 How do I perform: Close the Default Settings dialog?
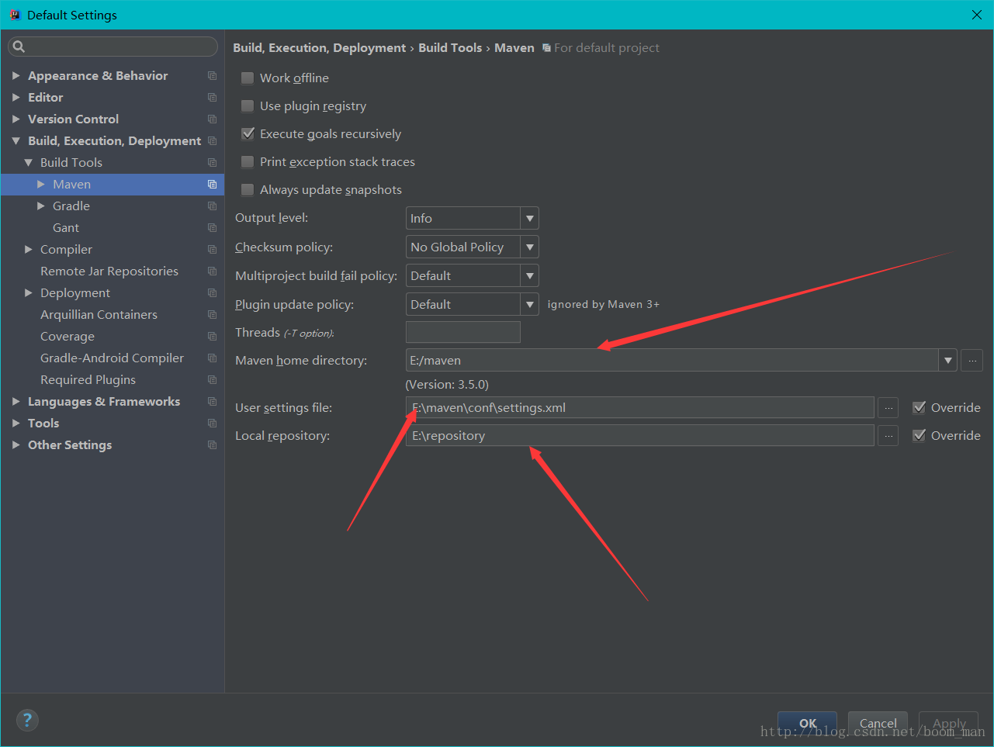[977, 15]
